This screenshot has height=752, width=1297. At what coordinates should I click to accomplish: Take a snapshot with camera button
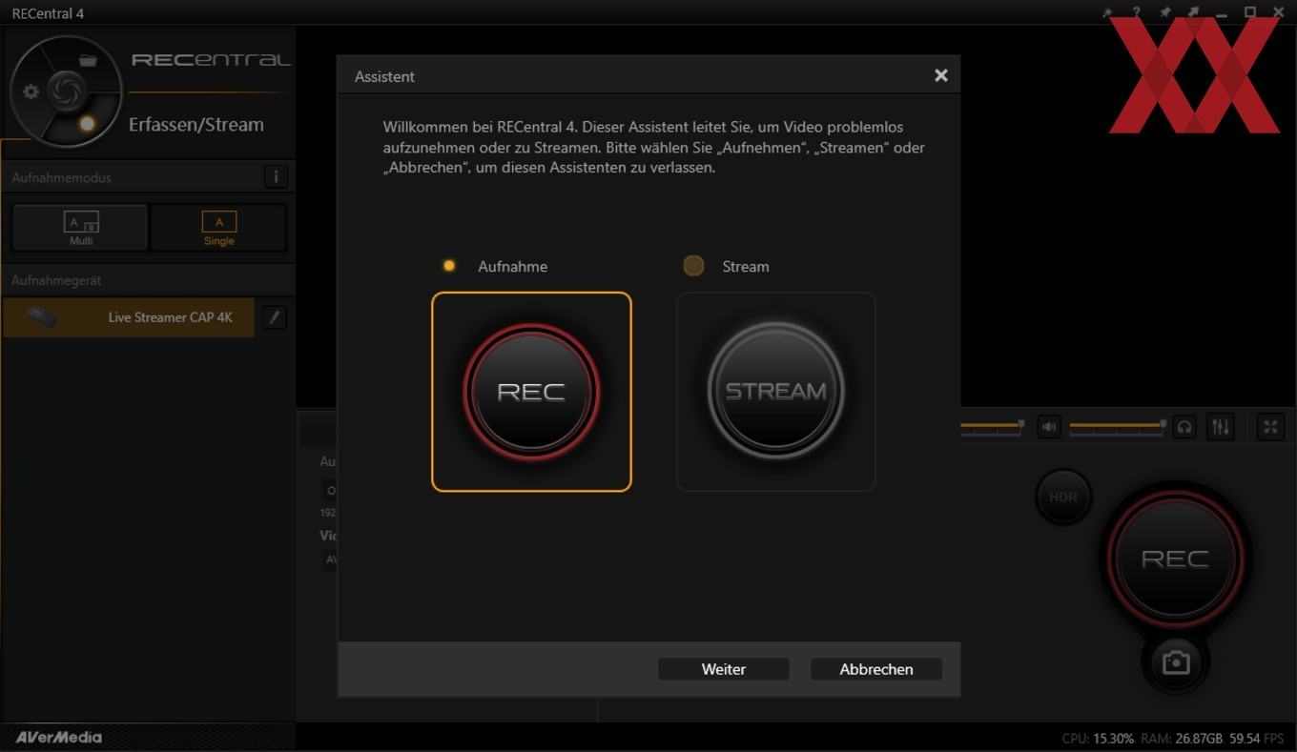1176,661
